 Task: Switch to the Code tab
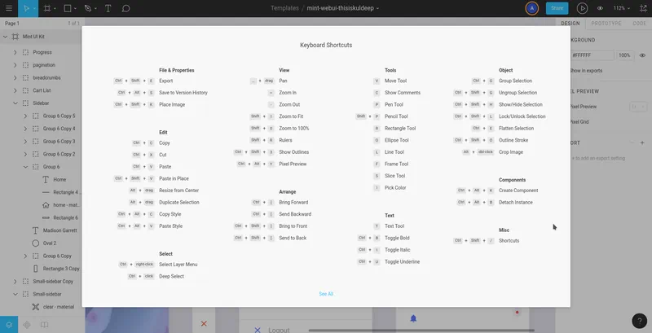(639, 24)
